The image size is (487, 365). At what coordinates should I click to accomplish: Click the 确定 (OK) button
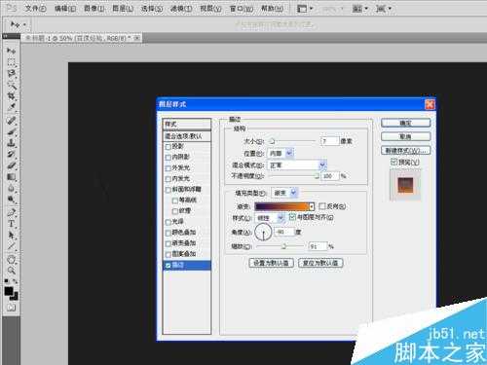coord(405,123)
